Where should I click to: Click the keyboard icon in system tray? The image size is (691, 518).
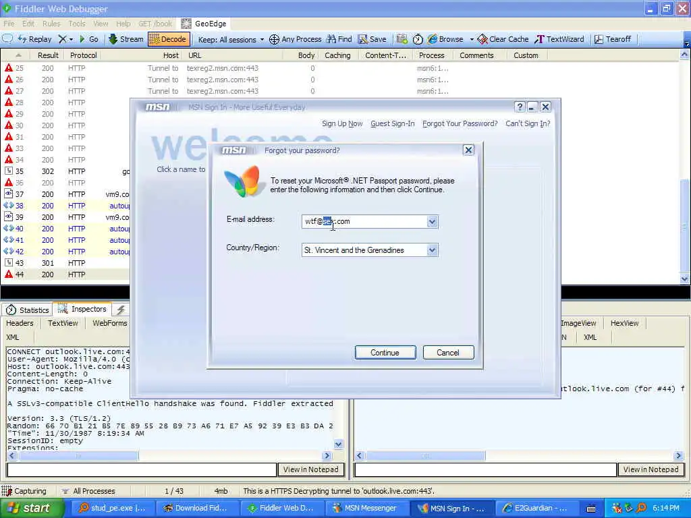[591, 509]
